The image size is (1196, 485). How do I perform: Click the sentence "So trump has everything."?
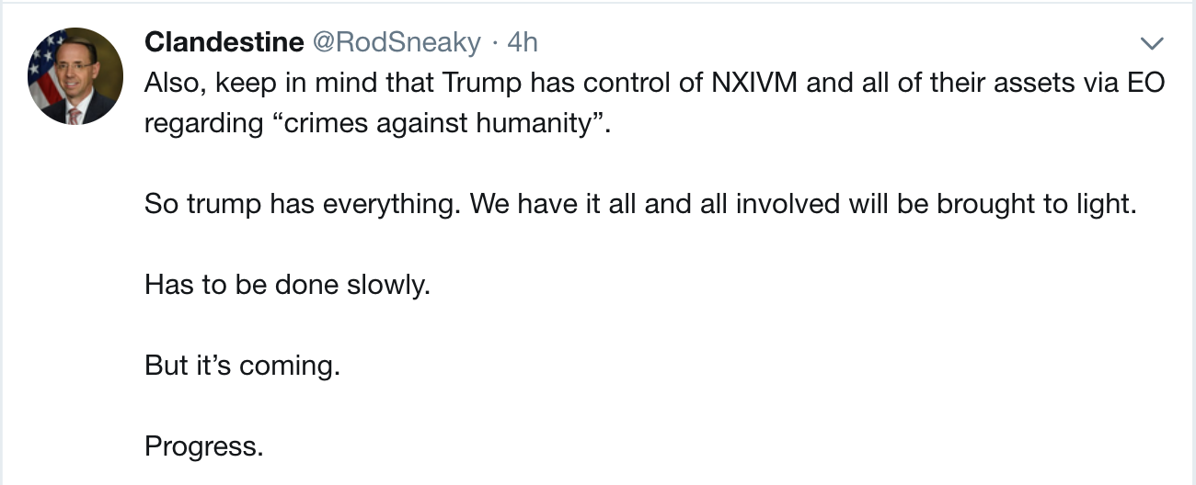tap(303, 204)
